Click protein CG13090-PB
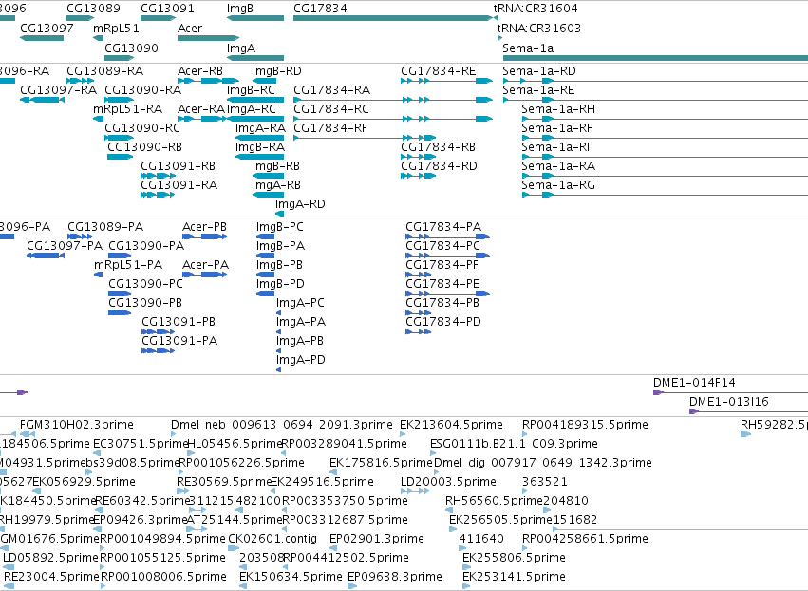 pos(145,303)
